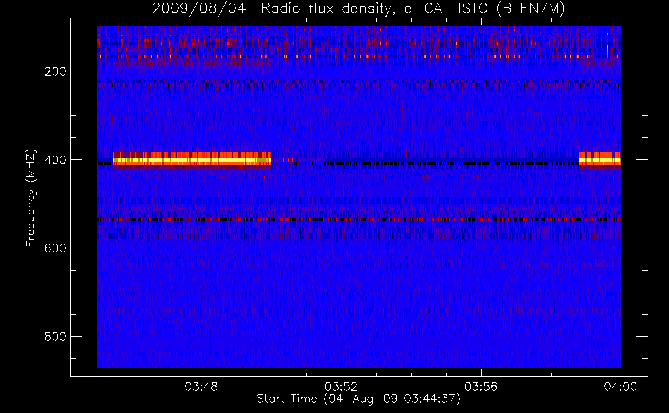Click the '800' frequency tick label

pos(55,337)
